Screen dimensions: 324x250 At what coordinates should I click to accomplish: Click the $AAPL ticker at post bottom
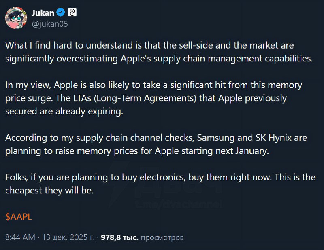coord(18,217)
